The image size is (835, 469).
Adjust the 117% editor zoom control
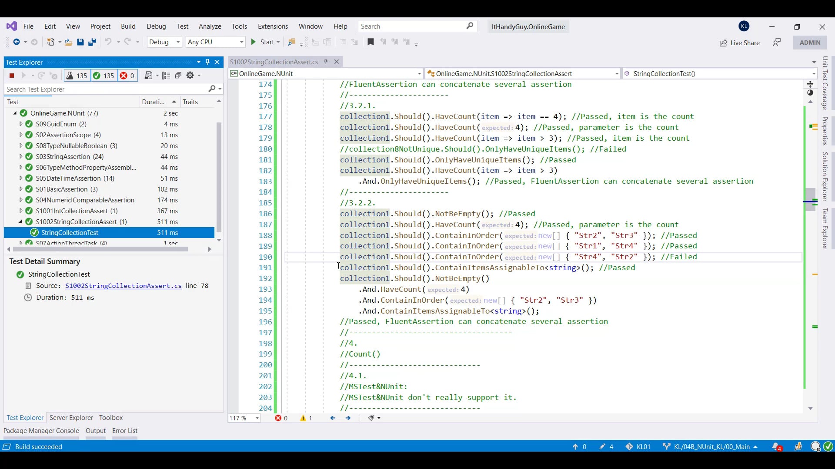click(244, 418)
